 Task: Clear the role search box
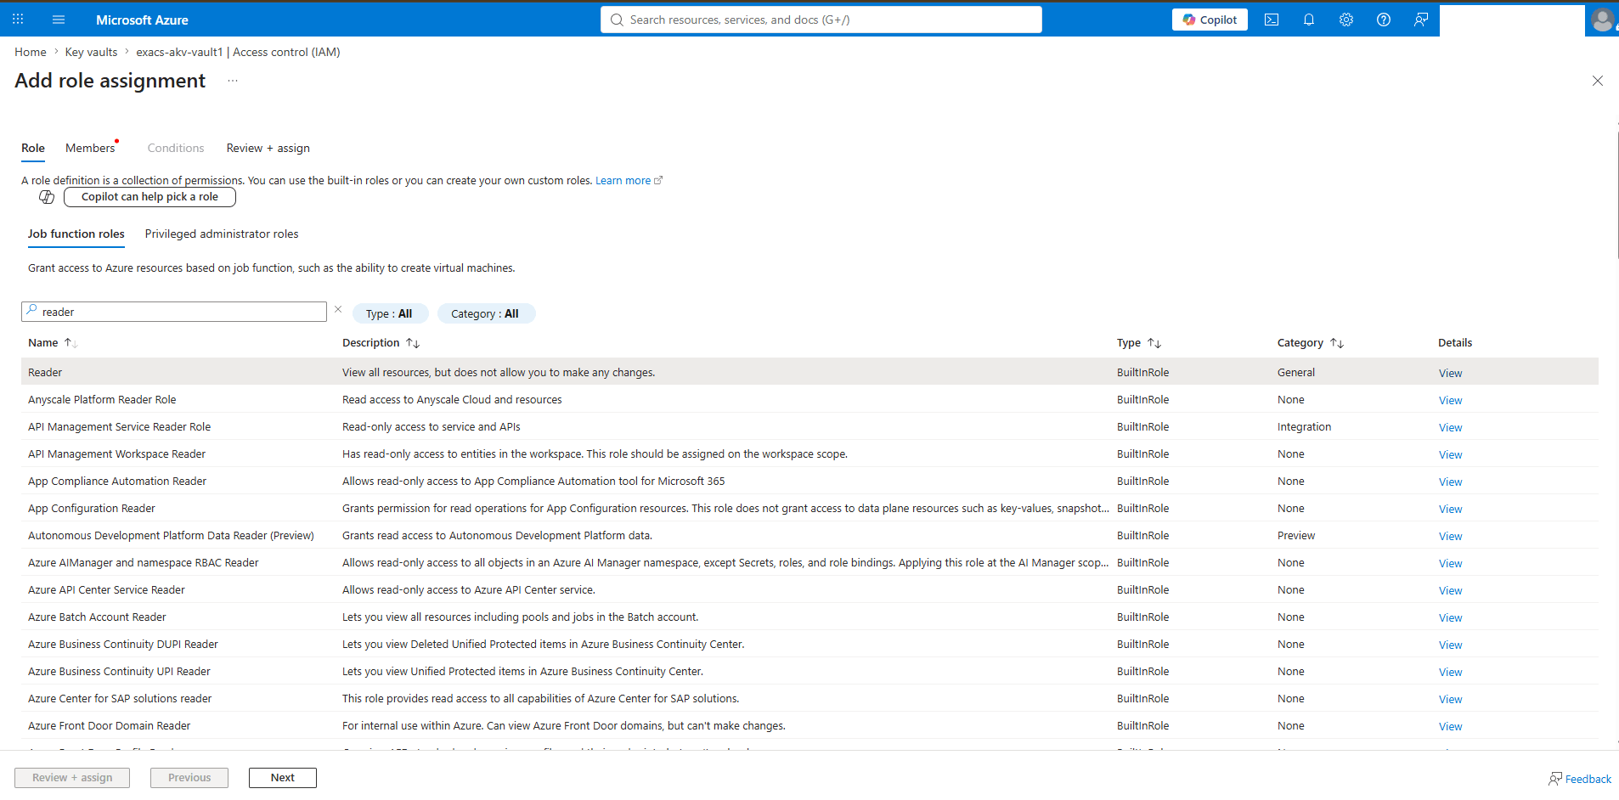click(x=338, y=310)
